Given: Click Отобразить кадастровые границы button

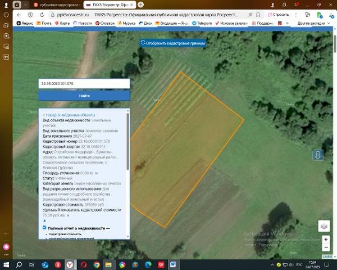Looking at the screenshot, I should point(173,43).
